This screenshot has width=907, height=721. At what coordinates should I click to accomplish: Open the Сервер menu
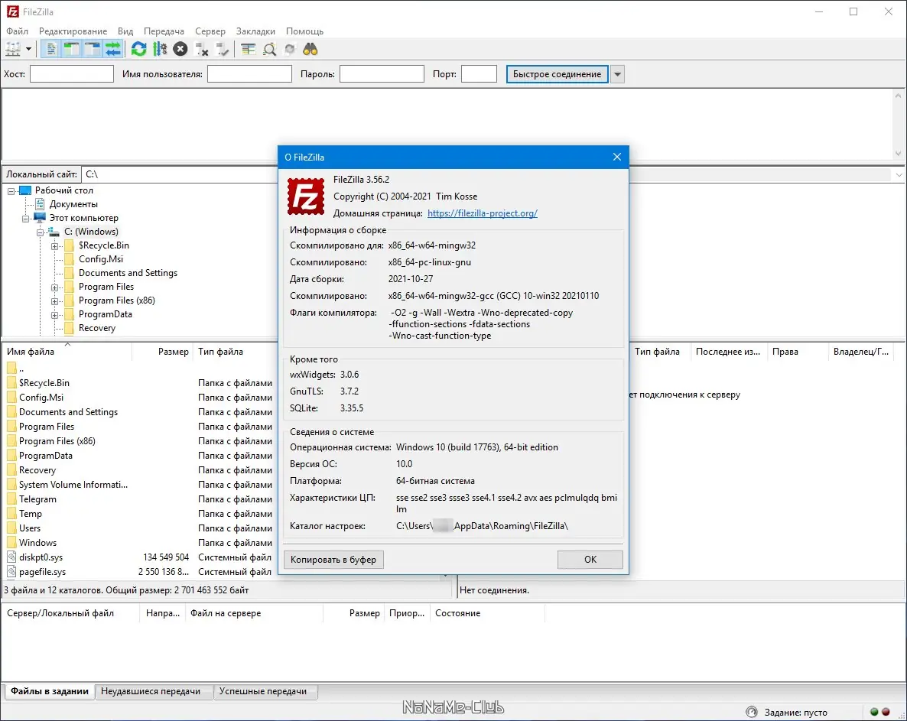[x=210, y=31]
